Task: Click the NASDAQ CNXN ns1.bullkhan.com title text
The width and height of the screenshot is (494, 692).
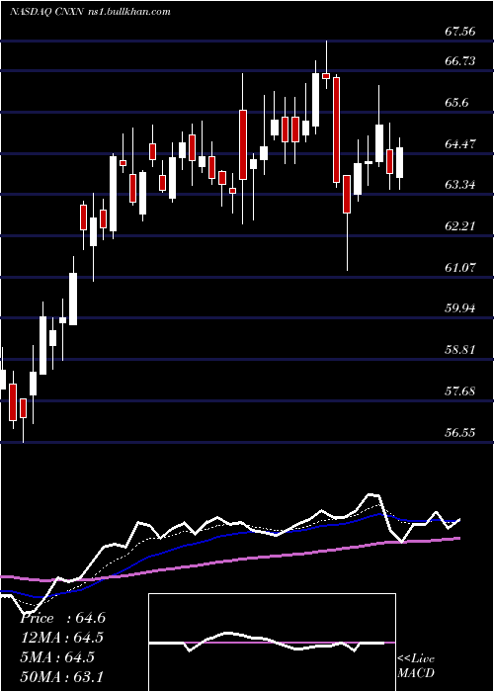Action: (90, 12)
